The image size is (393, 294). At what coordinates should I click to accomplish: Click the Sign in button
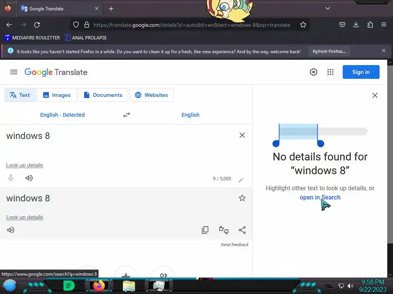[361, 72]
